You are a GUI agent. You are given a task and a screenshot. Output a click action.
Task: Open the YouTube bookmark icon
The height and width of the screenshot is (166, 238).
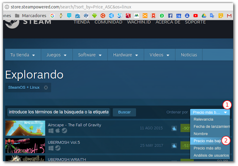click(196, 16)
